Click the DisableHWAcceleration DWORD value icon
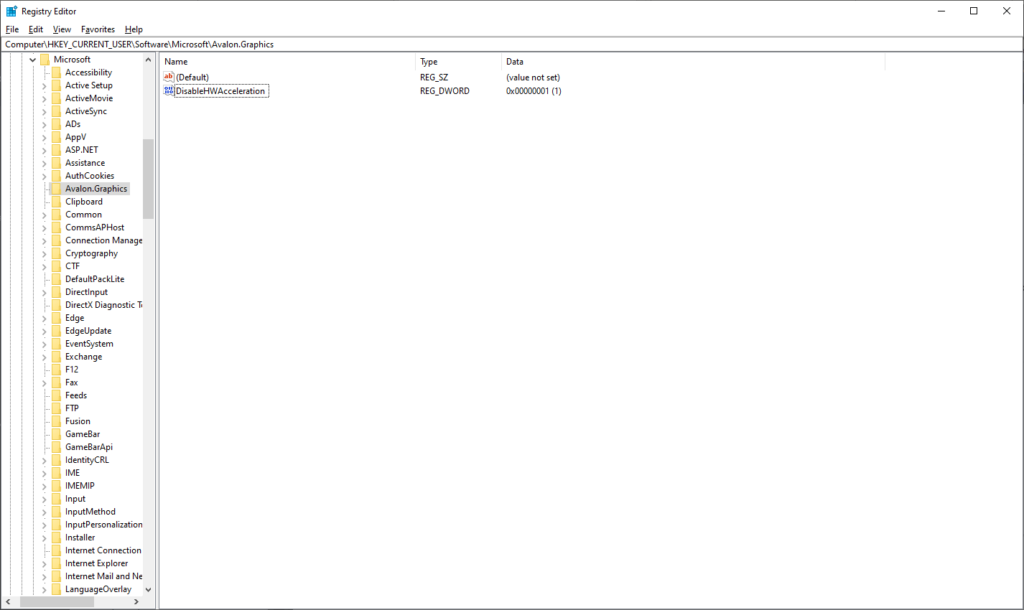1024x610 pixels. pos(169,90)
